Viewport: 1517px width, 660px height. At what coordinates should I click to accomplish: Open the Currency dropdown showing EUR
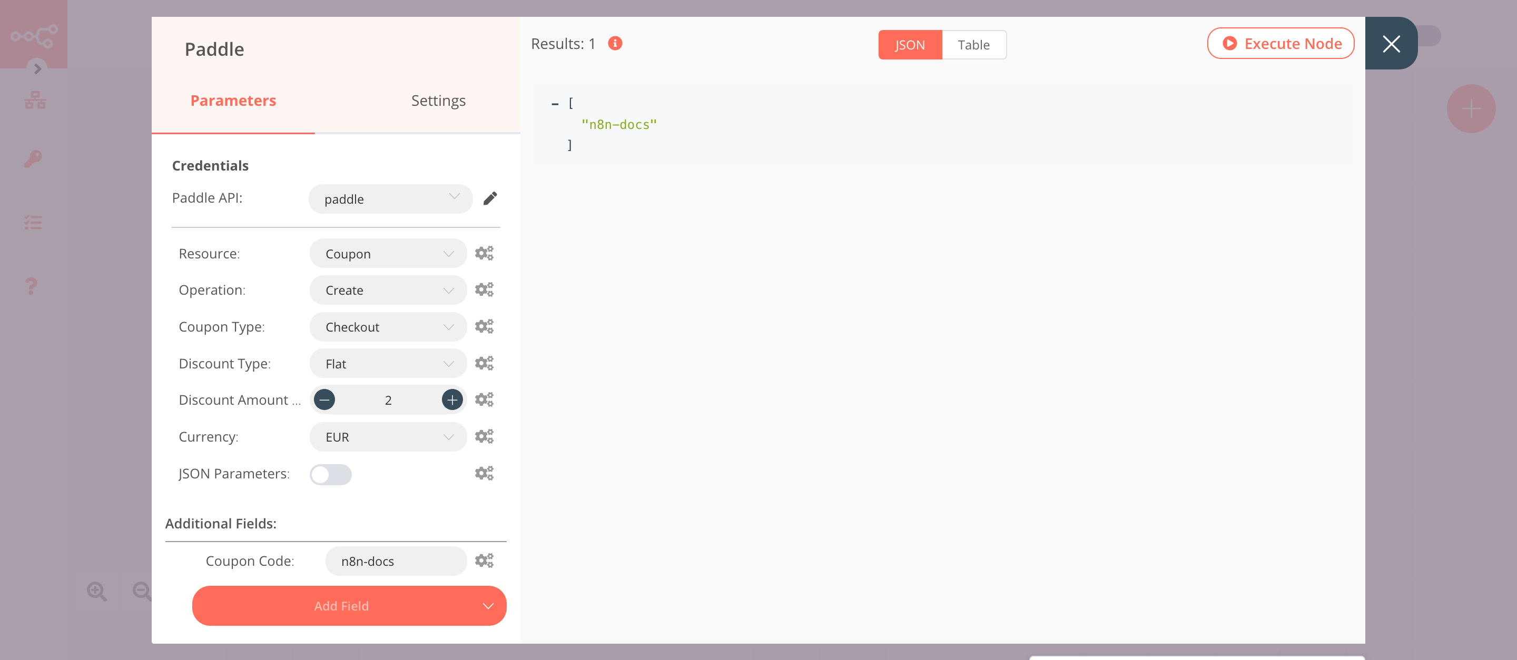tap(388, 437)
